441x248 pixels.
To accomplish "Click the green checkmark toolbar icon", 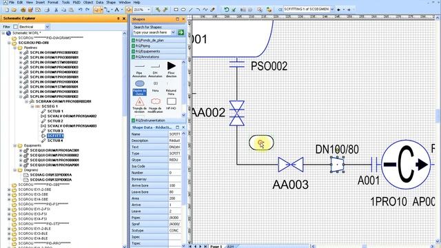I will click(x=234, y=10).
